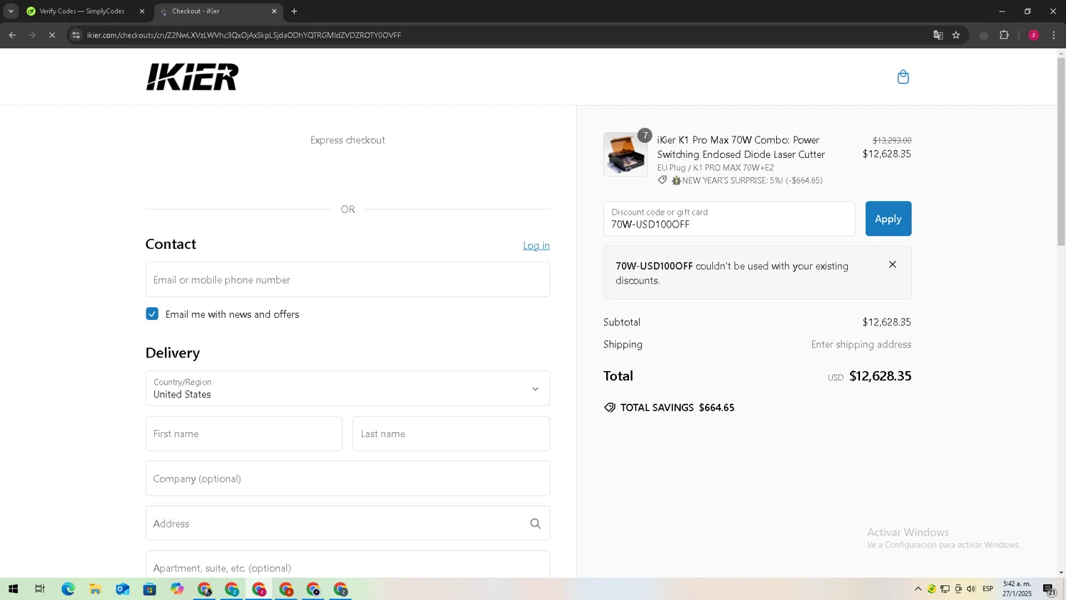This screenshot has height=600, width=1066.
Task: Click the Apartment, suite field
Action: tap(348, 565)
